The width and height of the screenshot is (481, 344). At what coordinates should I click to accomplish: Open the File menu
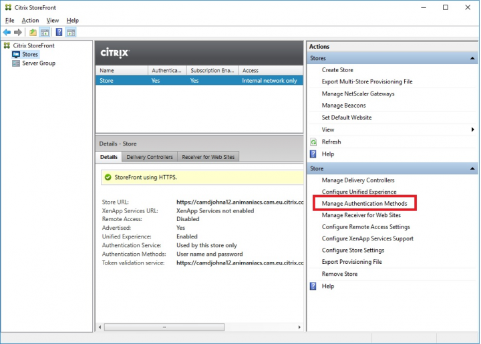pos(9,21)
